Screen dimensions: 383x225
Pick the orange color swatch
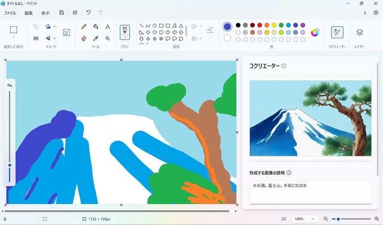pos(267,25)
